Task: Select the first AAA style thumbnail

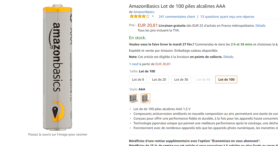Action: pos(134,98)
